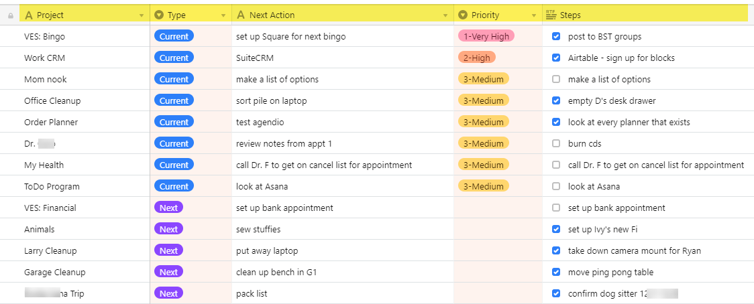Click the single-select icon beside Type
Image resolution: width=754 pixels, height=304 pixels.
tap(159, 15)
